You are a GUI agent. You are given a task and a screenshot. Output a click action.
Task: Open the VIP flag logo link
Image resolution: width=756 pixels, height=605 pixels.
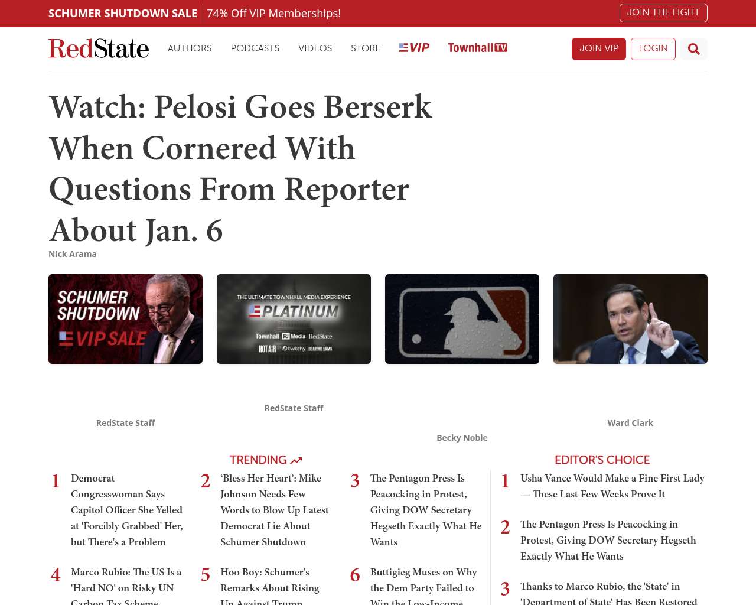[414, 48]
